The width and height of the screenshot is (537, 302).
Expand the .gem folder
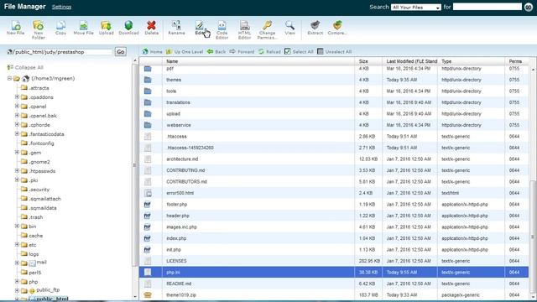pos(17,153)
